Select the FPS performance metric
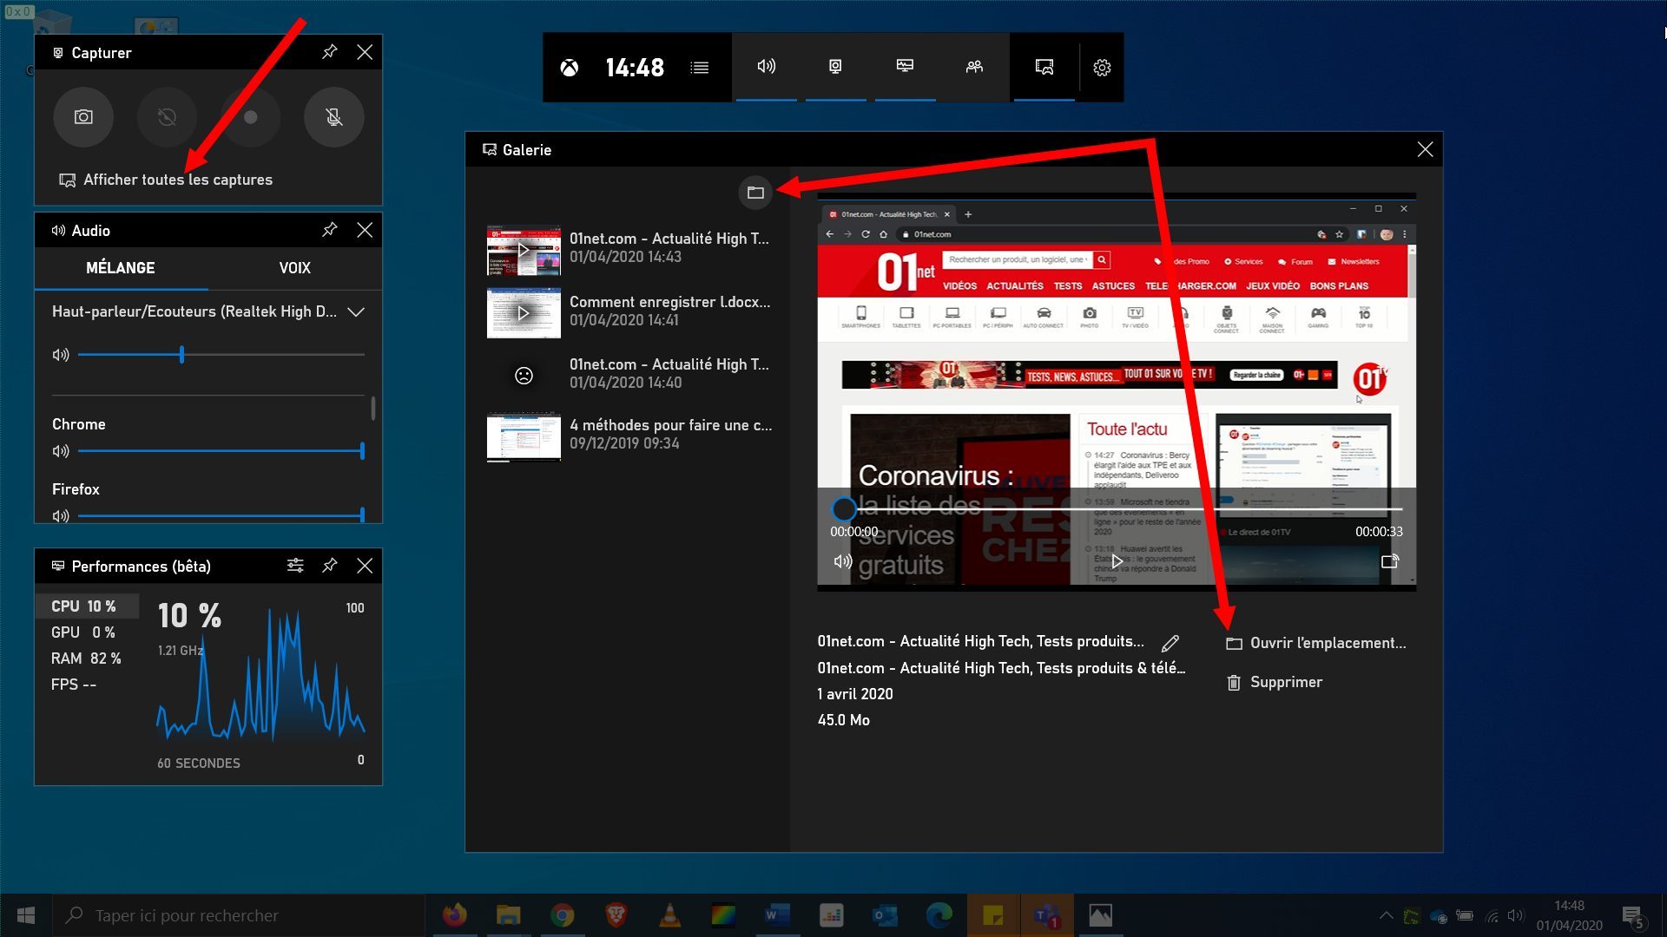This screenshot has height=937, width=1667. (87, 685)
